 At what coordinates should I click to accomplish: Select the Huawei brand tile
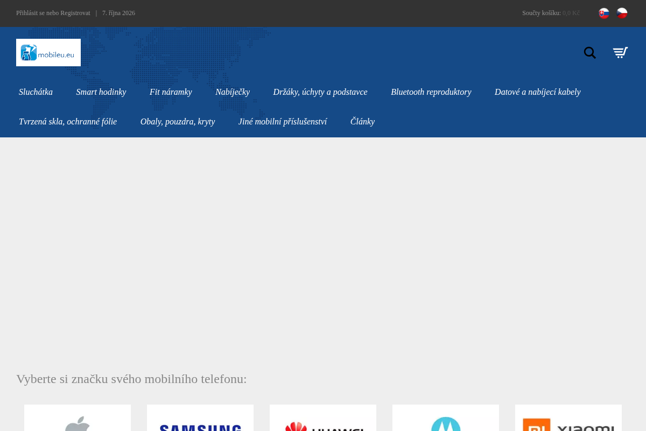[x=323, y=418]
